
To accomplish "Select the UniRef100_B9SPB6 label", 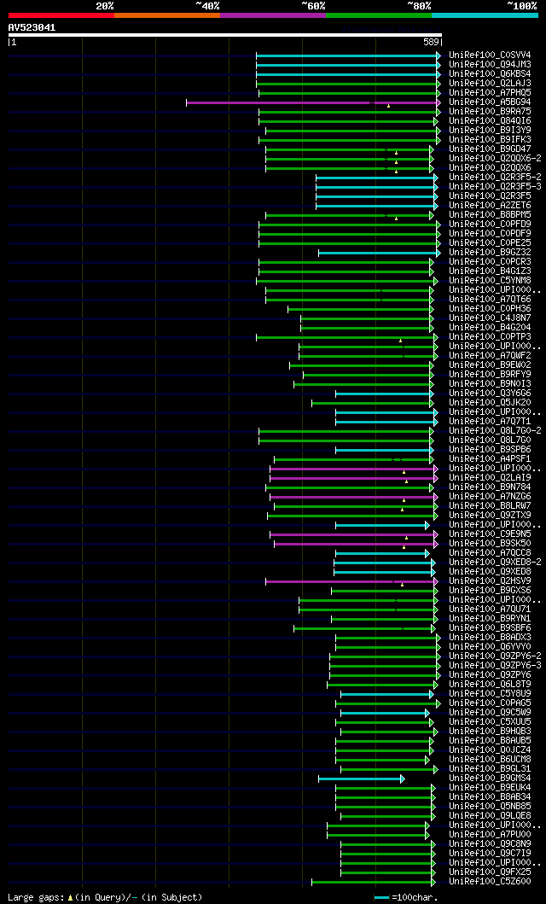I will (x=491, y=450).
